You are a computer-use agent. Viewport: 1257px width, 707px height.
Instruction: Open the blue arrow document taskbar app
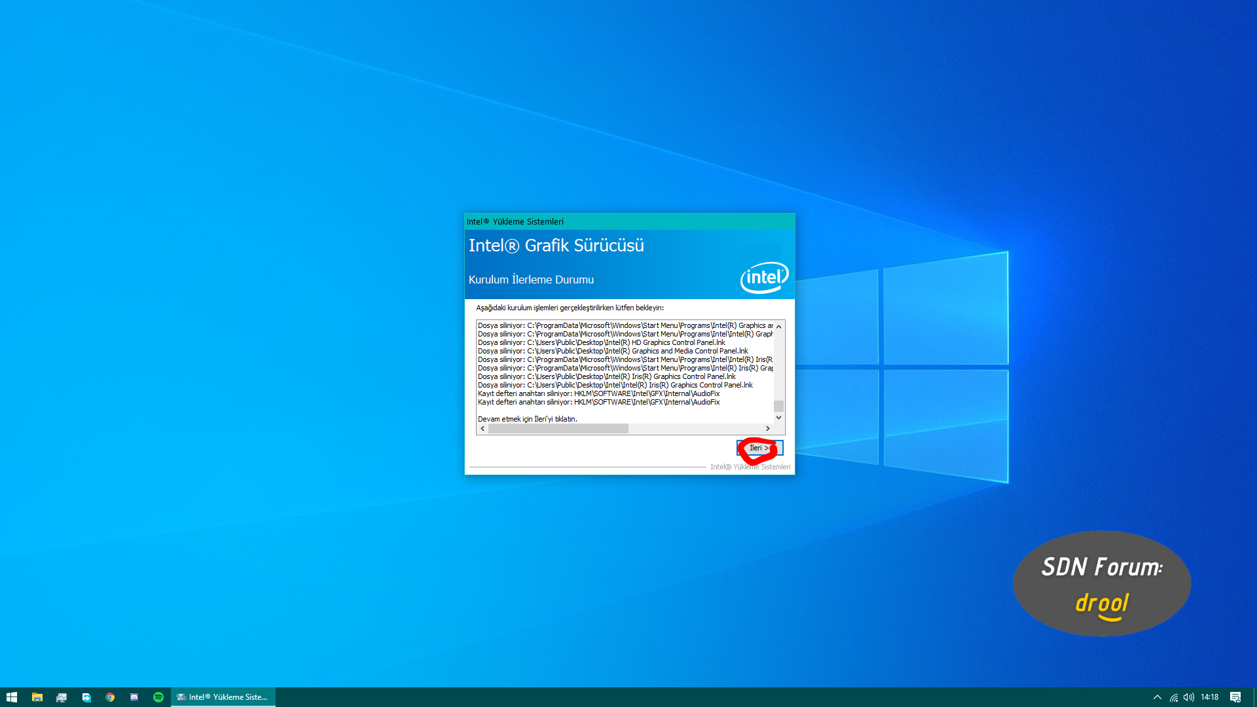click(86, 697)
